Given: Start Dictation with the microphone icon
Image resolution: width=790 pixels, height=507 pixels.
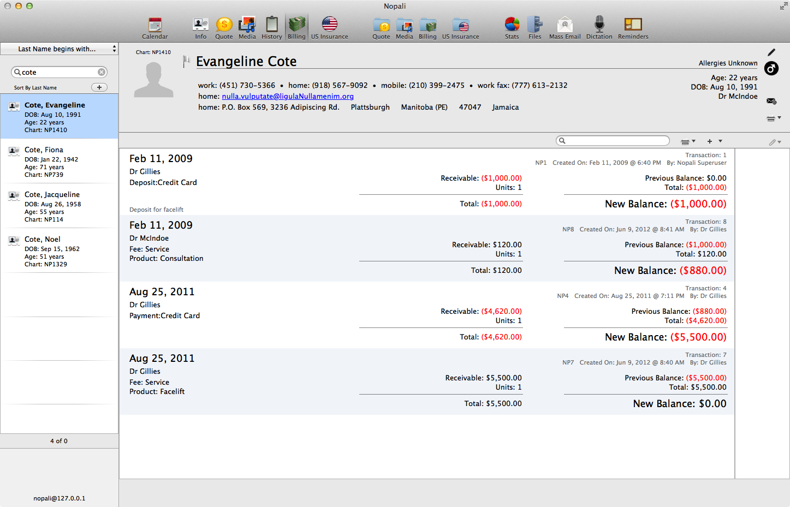Looking at the screenshot, I should click(x=599, y=28).
